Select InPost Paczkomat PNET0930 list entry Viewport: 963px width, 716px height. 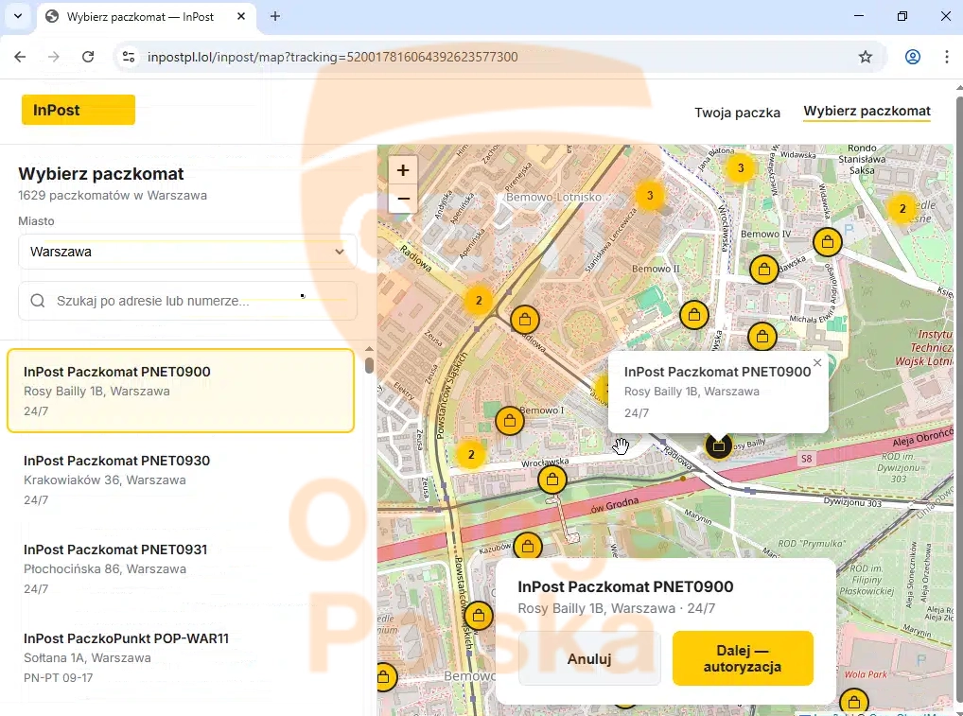[x=181, y=480]
